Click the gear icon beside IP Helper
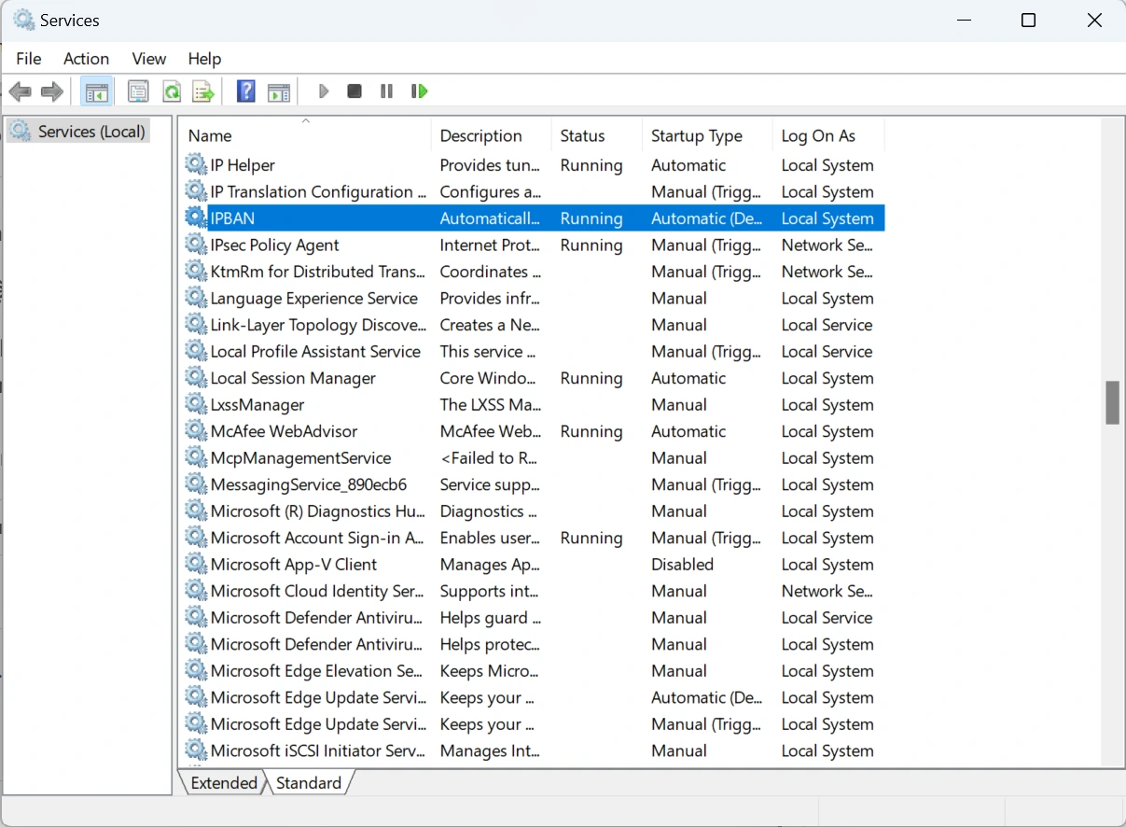1126x827 pixels. (195, 165)
